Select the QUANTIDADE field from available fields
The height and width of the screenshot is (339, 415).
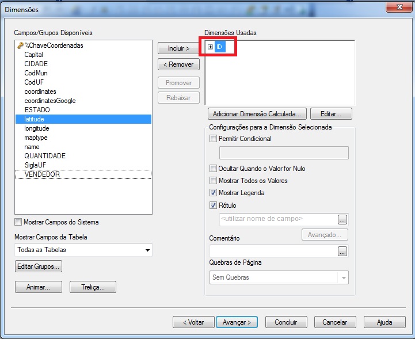45,156
